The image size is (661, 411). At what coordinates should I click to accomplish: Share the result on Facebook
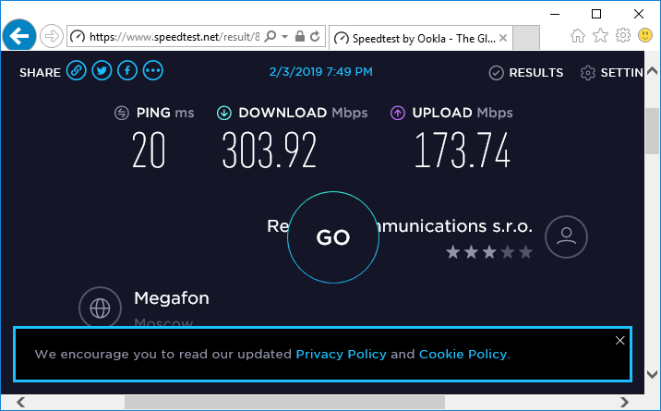tap(127, 71)
